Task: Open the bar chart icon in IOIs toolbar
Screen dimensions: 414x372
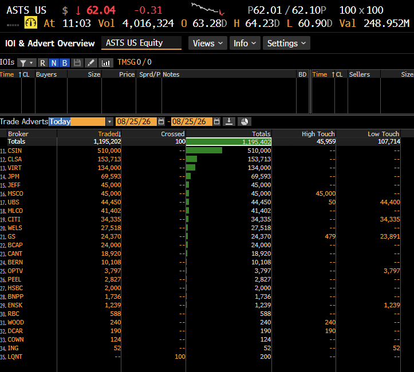Action: click(106, 63)
